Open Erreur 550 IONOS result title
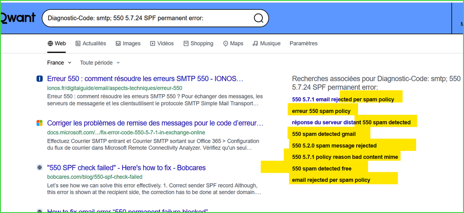The height and width of the screenshot is (213, 464). pos(145,79)
